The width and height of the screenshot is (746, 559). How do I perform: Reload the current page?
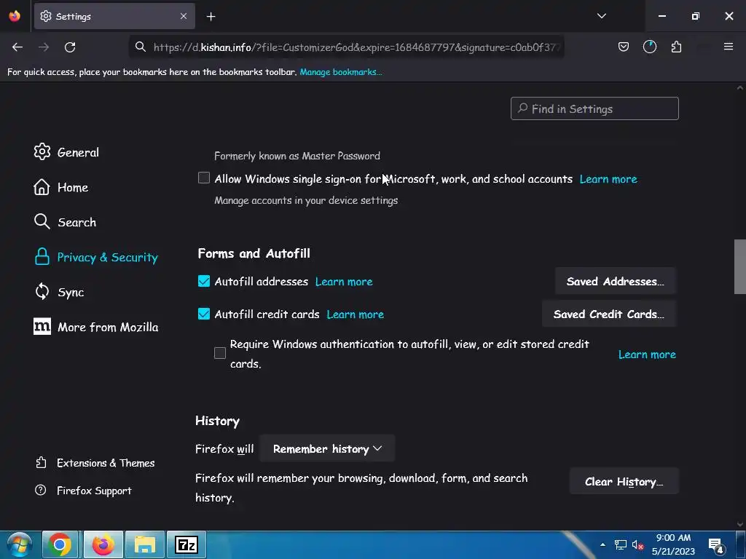pyautogui.click(x=70, y=47)
